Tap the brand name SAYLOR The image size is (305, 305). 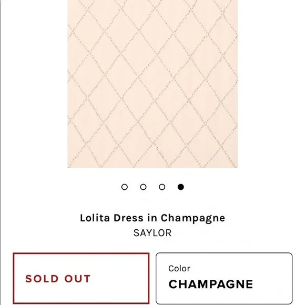click(x=152, y=233)
